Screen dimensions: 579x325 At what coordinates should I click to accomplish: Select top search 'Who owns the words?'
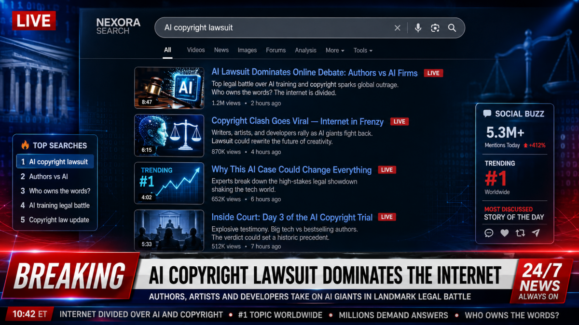(x=55, y=191)
